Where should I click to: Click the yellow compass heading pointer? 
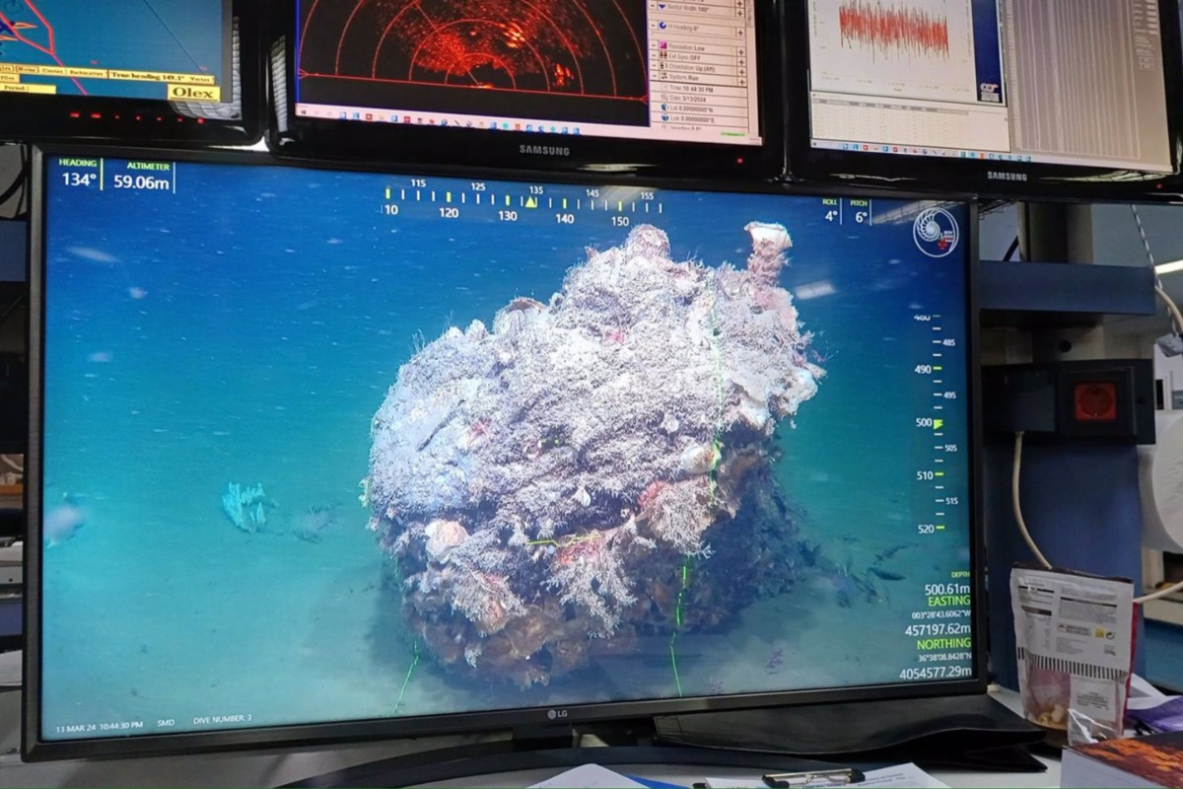530,201
